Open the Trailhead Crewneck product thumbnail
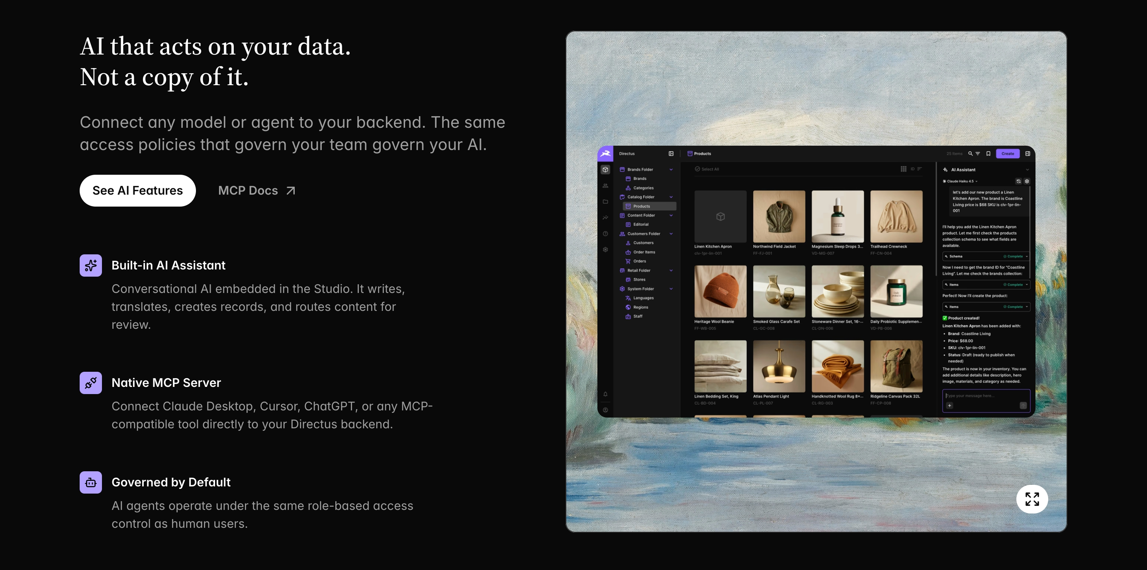The width and height of the screenshot is (1147, 570). tap(896, 216)
